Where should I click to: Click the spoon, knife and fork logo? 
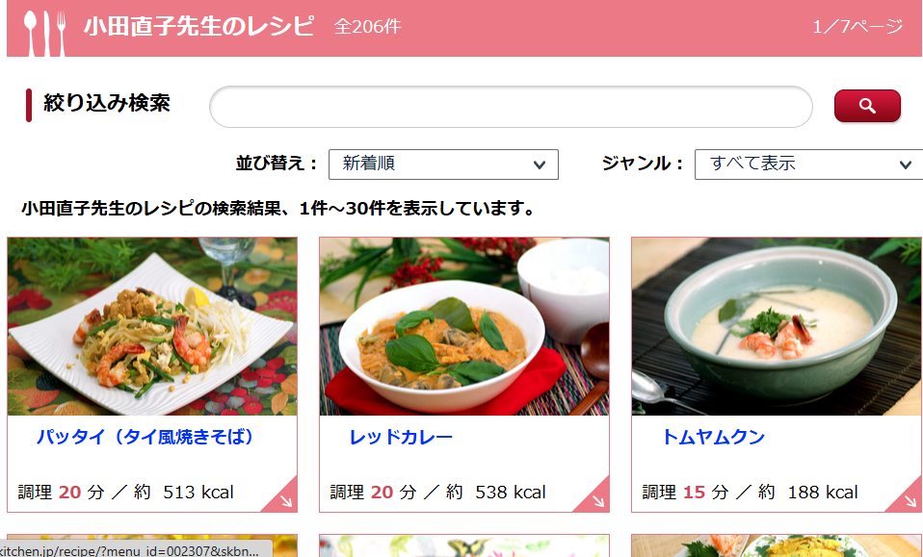coord(44,34)
